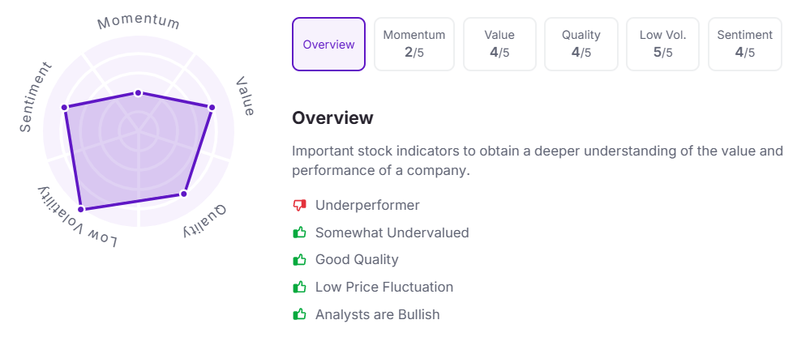Click the Underperformer indicator text
Screen dimensions: 797x337
click(367, 206)
